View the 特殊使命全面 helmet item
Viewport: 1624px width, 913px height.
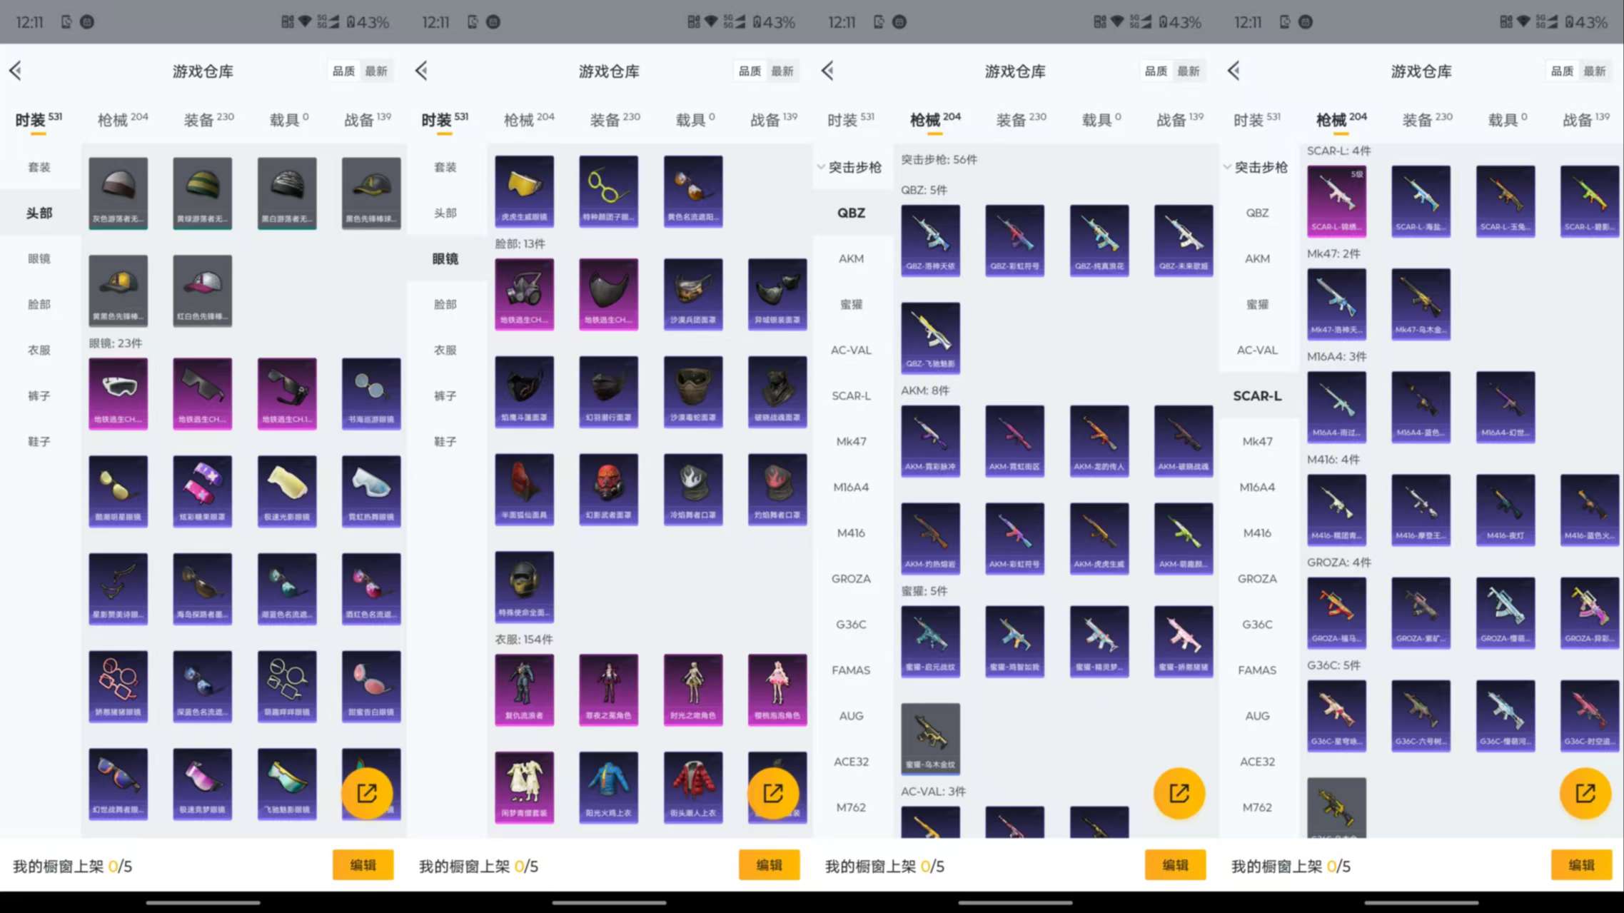tap(524, 585)
